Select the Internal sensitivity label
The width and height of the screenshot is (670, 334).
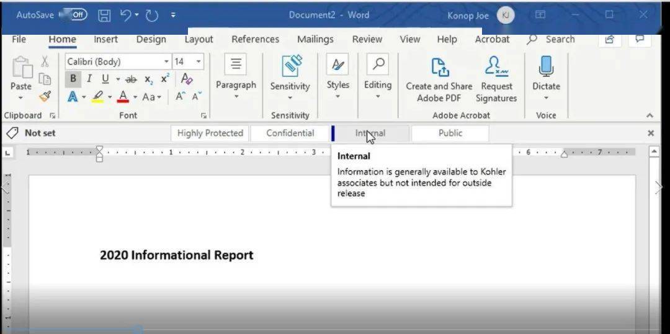tap(370, 133)
